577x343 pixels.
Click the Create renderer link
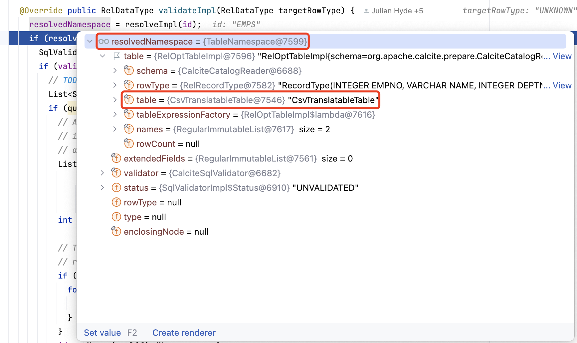tap(184, 333)
